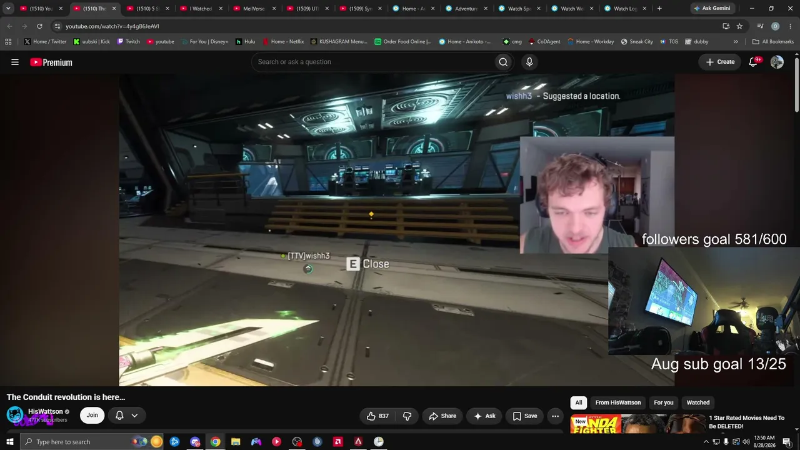Open the Twitch bookmark

(129, 42)
